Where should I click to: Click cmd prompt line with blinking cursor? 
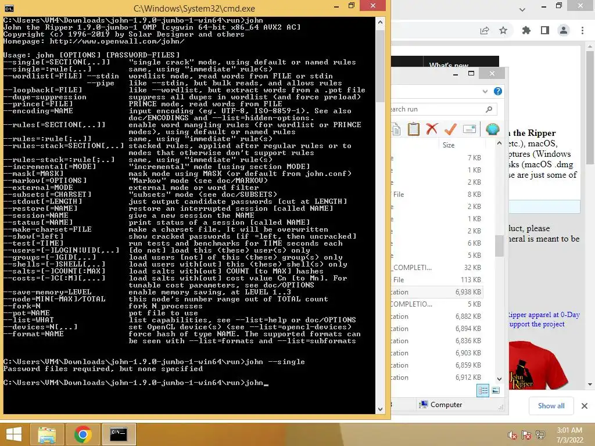click(136, 383)
